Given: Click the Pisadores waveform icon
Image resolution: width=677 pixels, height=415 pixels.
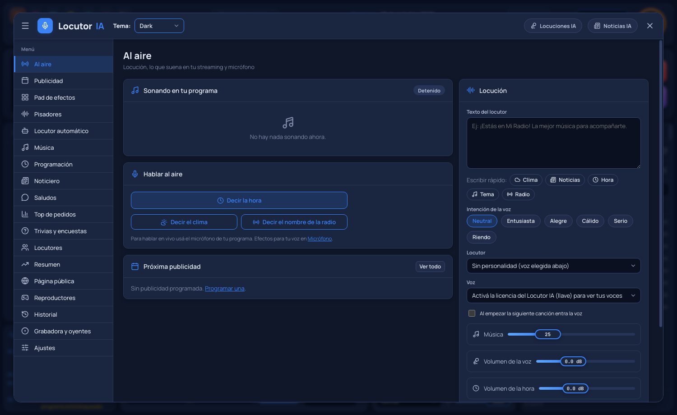Looking at the screenshot, I should click(25, 114).
